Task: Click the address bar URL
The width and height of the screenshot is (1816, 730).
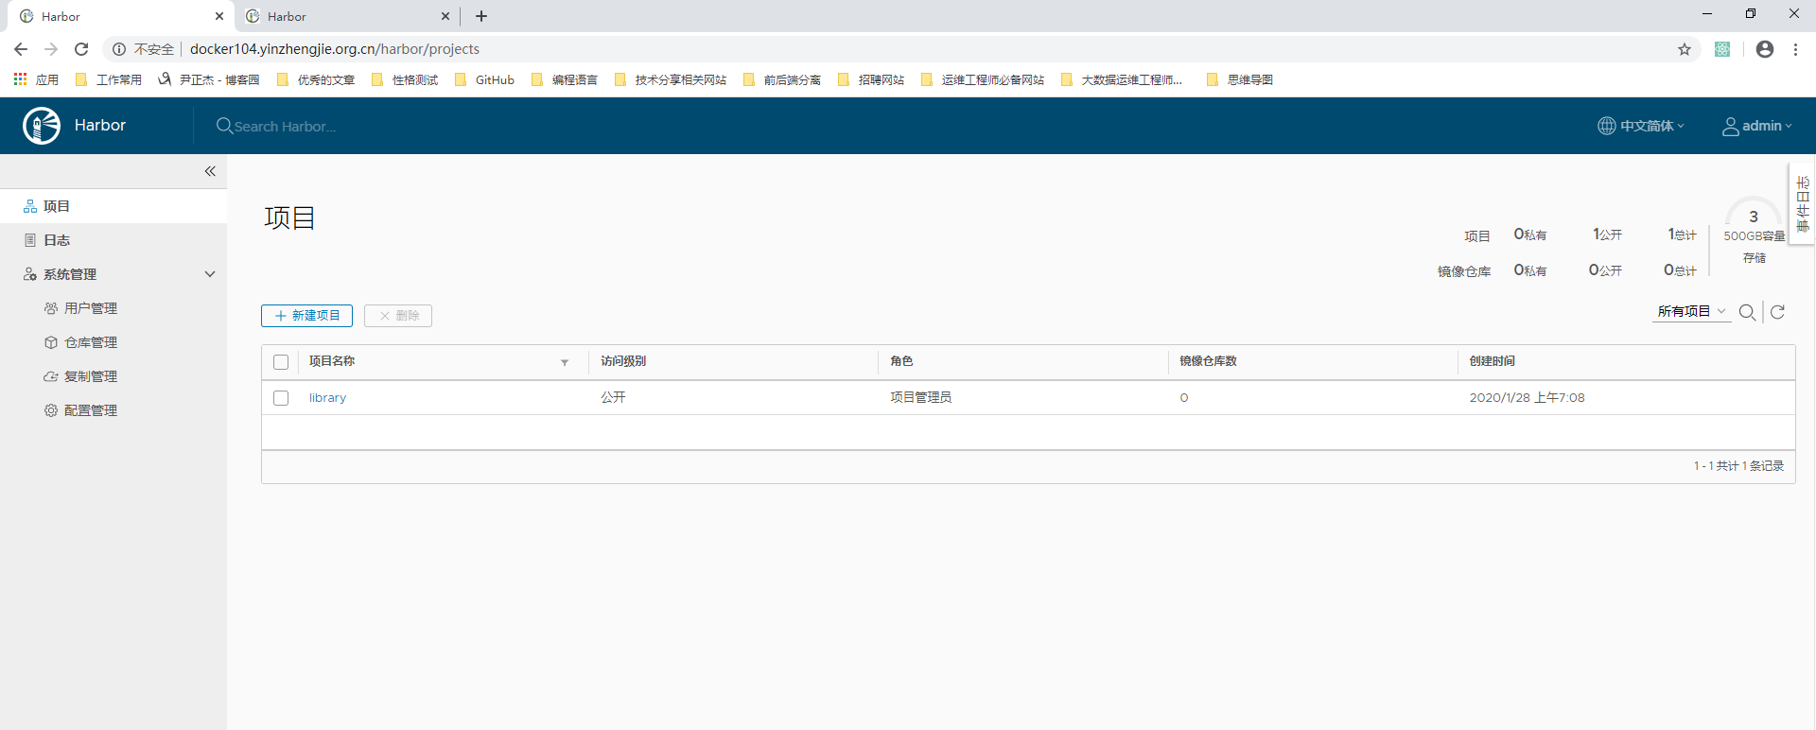Action: pos(335,49)
